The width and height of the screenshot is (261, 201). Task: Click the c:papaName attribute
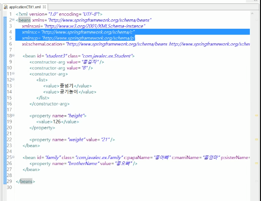tap(138, 158)
